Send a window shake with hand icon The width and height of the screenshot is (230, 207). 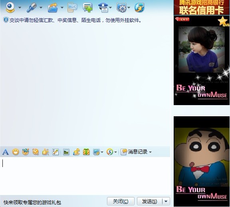pyautogui.click(x=46, y=152)
